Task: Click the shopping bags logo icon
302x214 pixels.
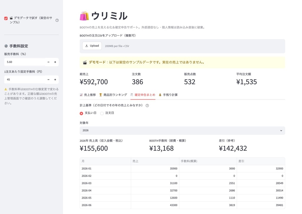Action: click(x=84, y=16)
